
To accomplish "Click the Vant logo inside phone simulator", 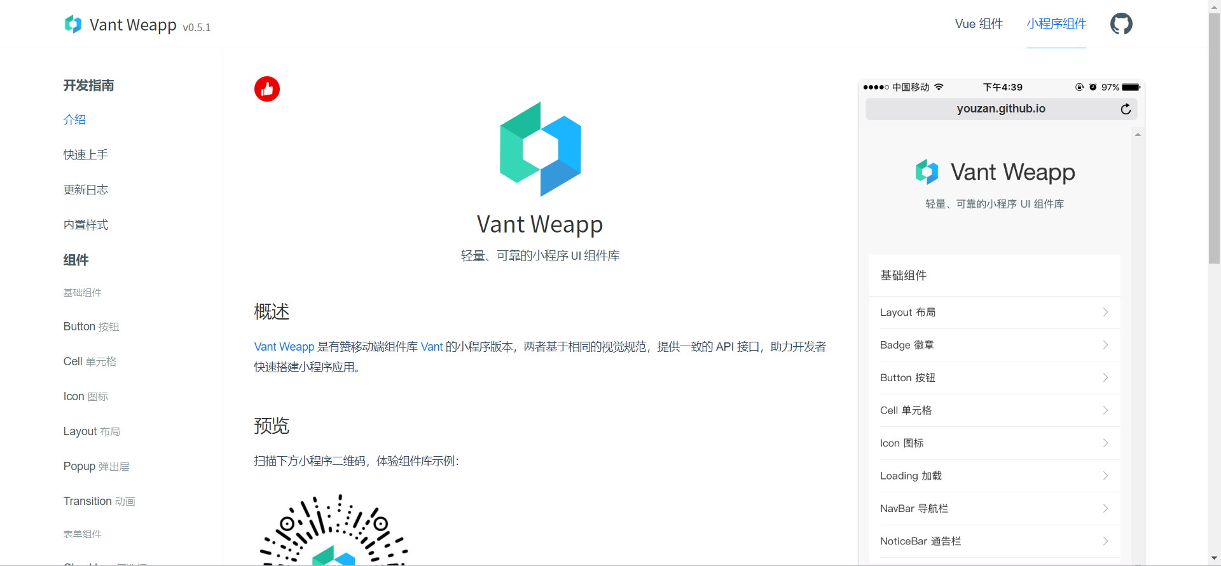I will point(927,172).
